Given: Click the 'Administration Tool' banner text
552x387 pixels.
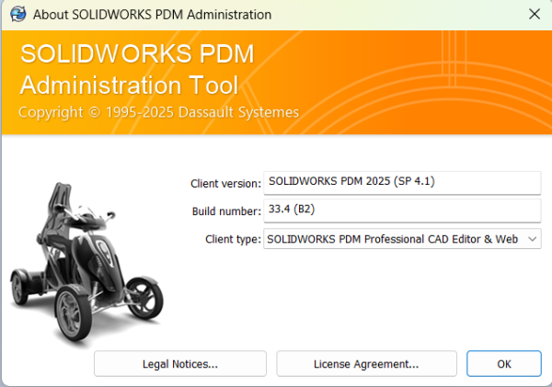Looking at the screenshot, I should pyautogui.click(x=130, y=85).
